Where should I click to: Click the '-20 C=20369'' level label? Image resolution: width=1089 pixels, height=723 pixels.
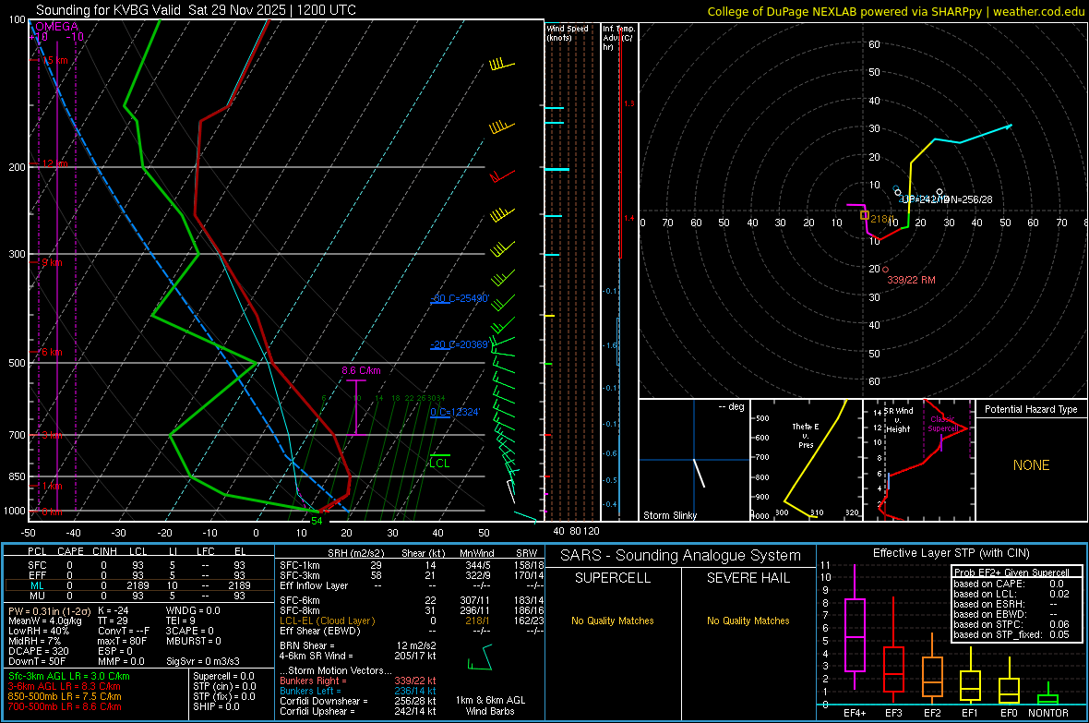point(460,344)
